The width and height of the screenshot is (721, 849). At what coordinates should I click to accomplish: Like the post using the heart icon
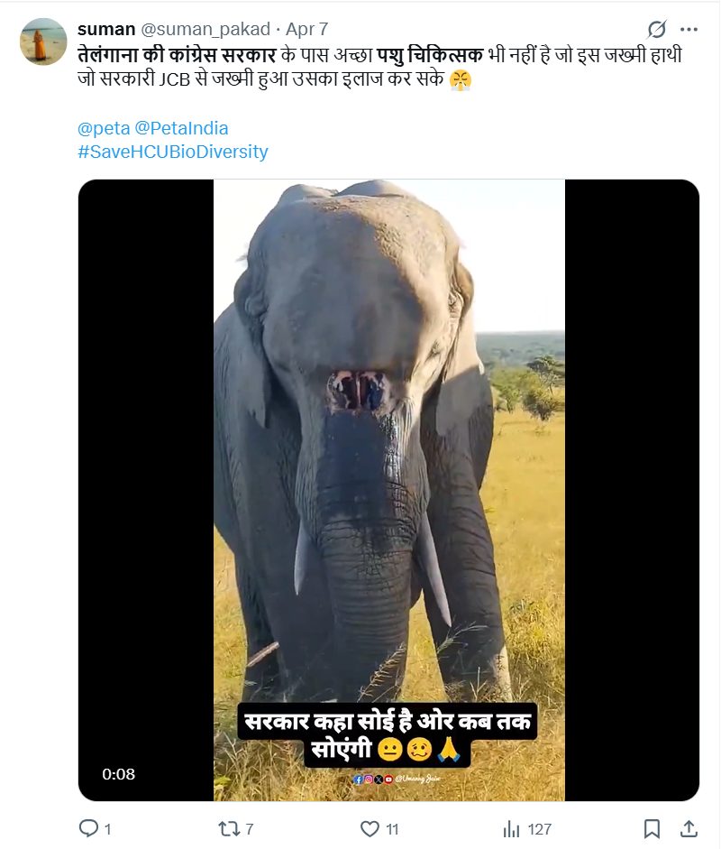point(370,829)
